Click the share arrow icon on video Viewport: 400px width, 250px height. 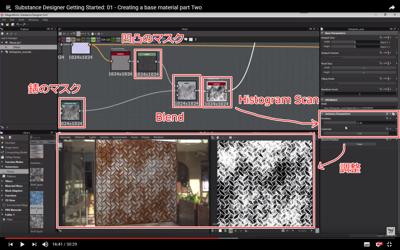(x=392, y=7)
